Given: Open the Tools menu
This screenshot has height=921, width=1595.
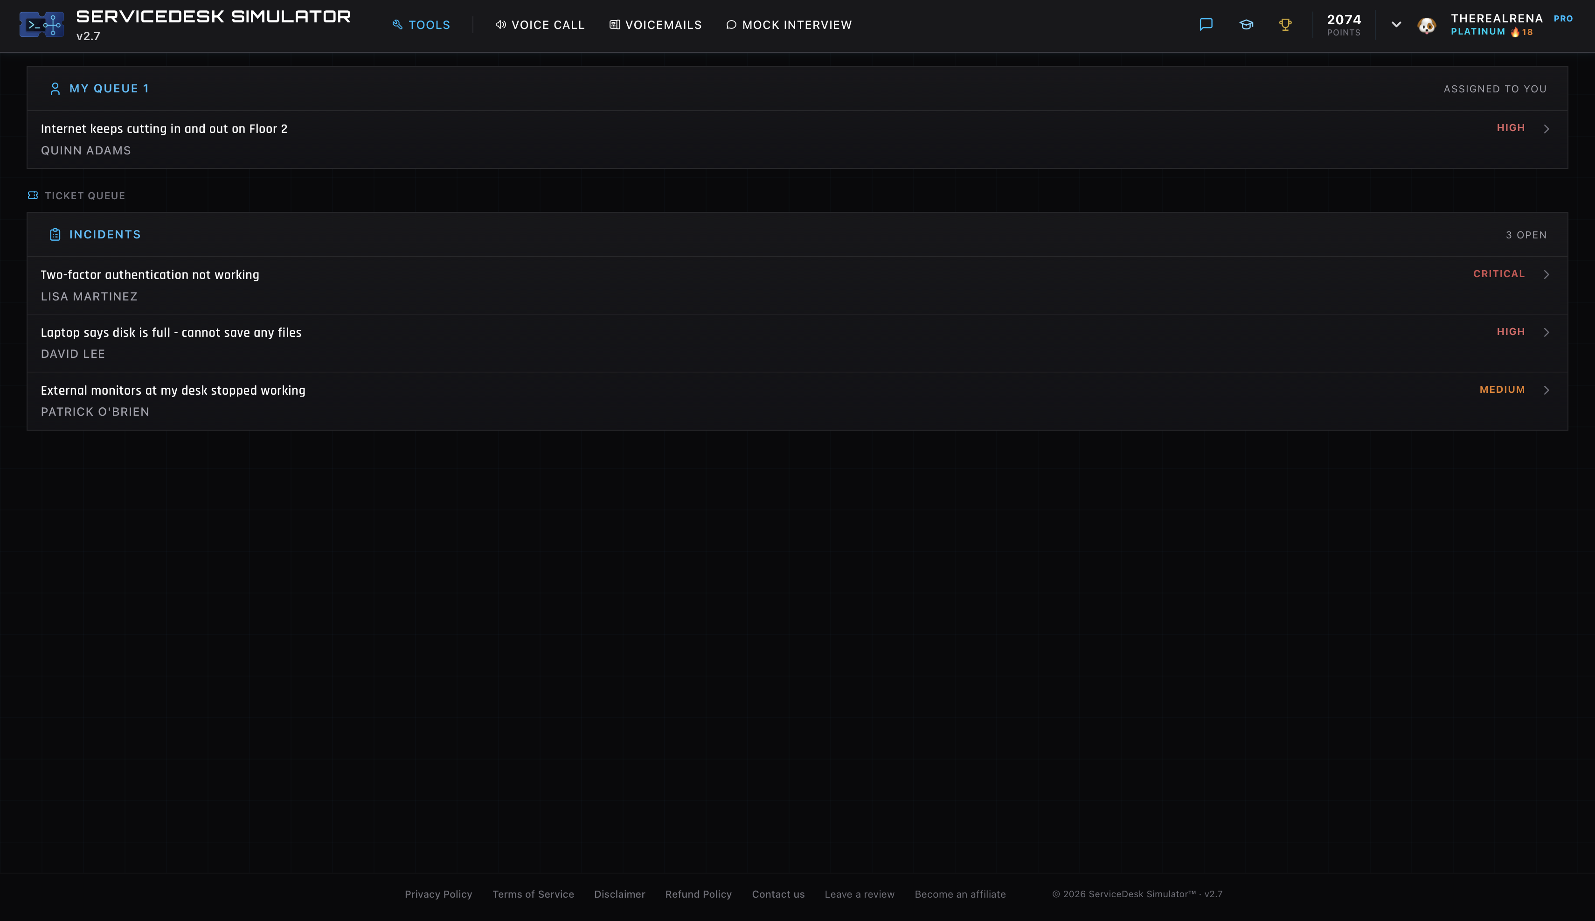Looking at the screenshot, I should point(421,25).
